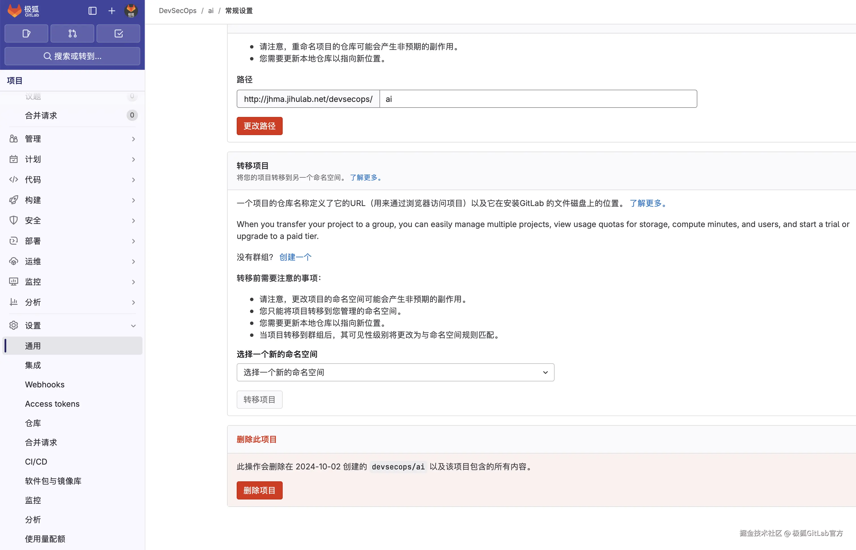Image resolution: width=856 pixels, height=550 pixels.
Task: Open the create new item plus icon
Action: click(112, 11)
